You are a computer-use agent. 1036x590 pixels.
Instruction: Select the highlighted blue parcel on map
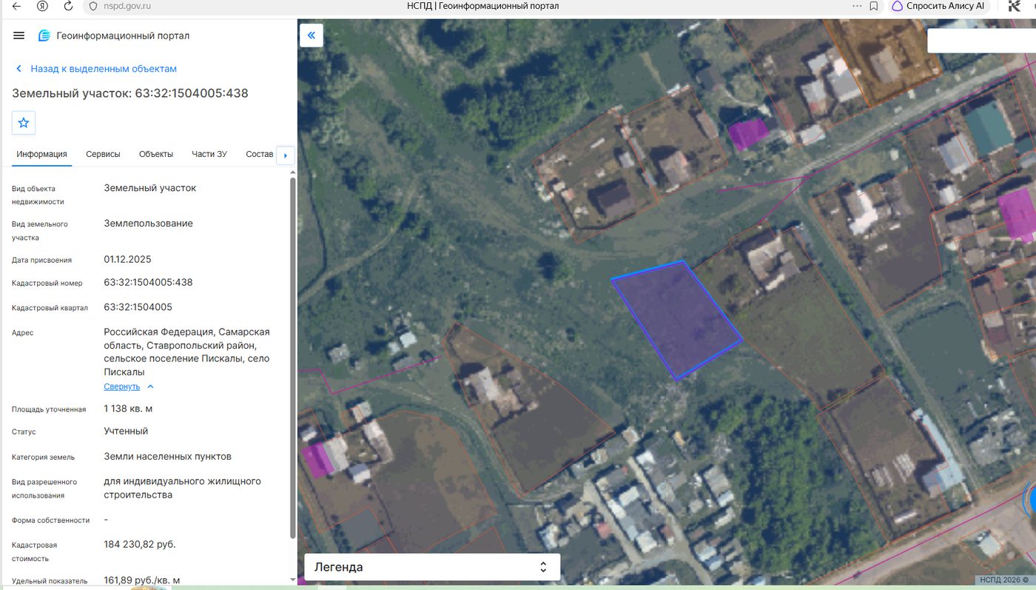pos(676,320)
